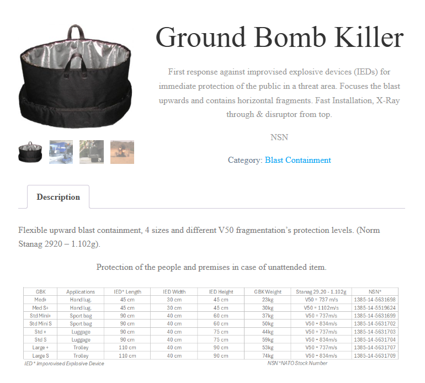Click the NSN label below product summary
The width and height of the screenshot is (425, 383).
coord(279,137)
